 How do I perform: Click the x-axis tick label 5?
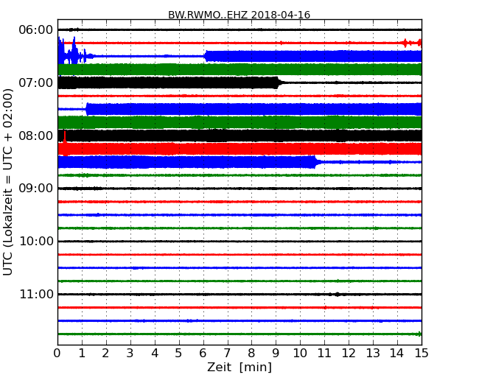[178, 354]
